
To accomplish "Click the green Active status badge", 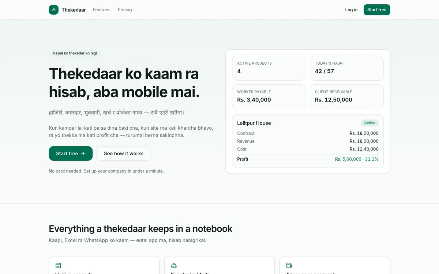I will pyautogui.click(x=369, y=123).
